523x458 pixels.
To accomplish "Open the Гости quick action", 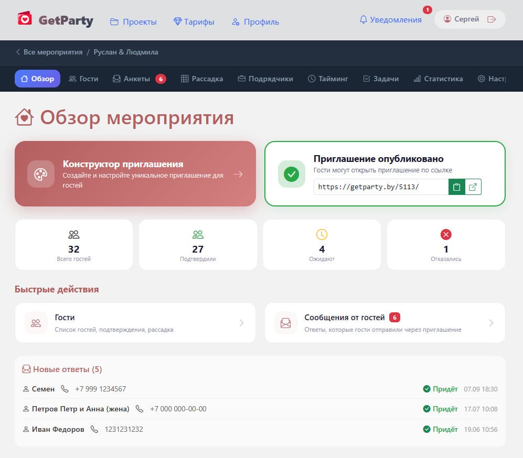I will click(135, 323).
